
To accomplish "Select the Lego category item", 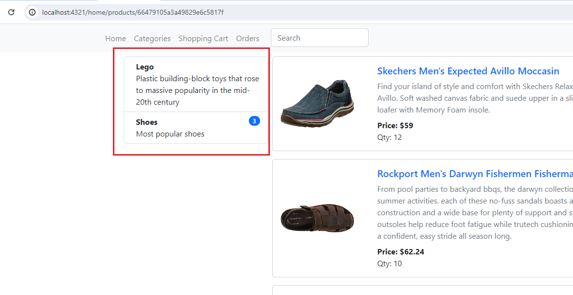I will pos(196,84).
